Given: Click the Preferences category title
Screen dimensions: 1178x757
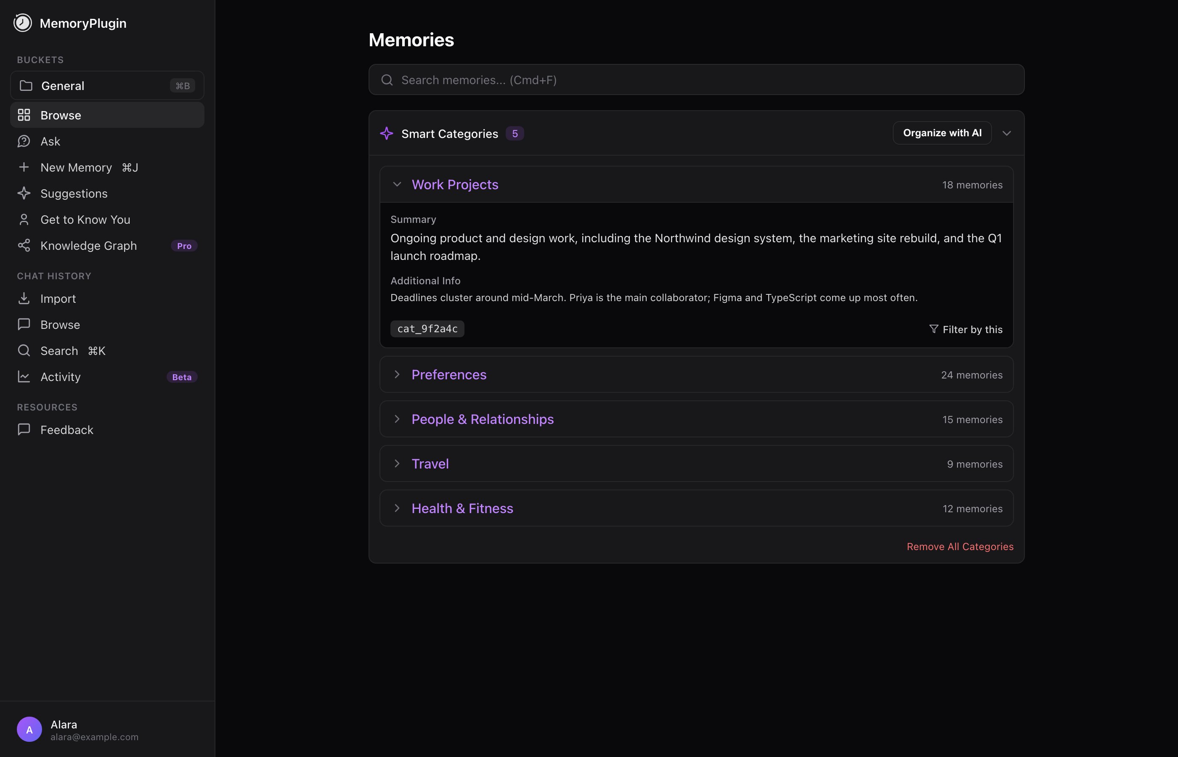Looking at the screenshot, I should pyautogui.click(x=449, y=375).
